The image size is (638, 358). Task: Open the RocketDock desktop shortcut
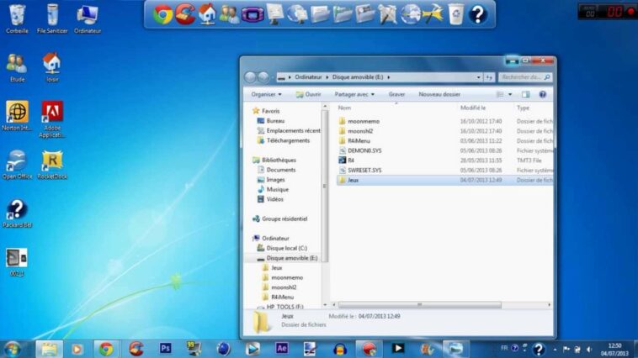52,161
